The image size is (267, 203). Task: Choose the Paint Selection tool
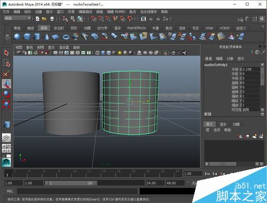6,73
